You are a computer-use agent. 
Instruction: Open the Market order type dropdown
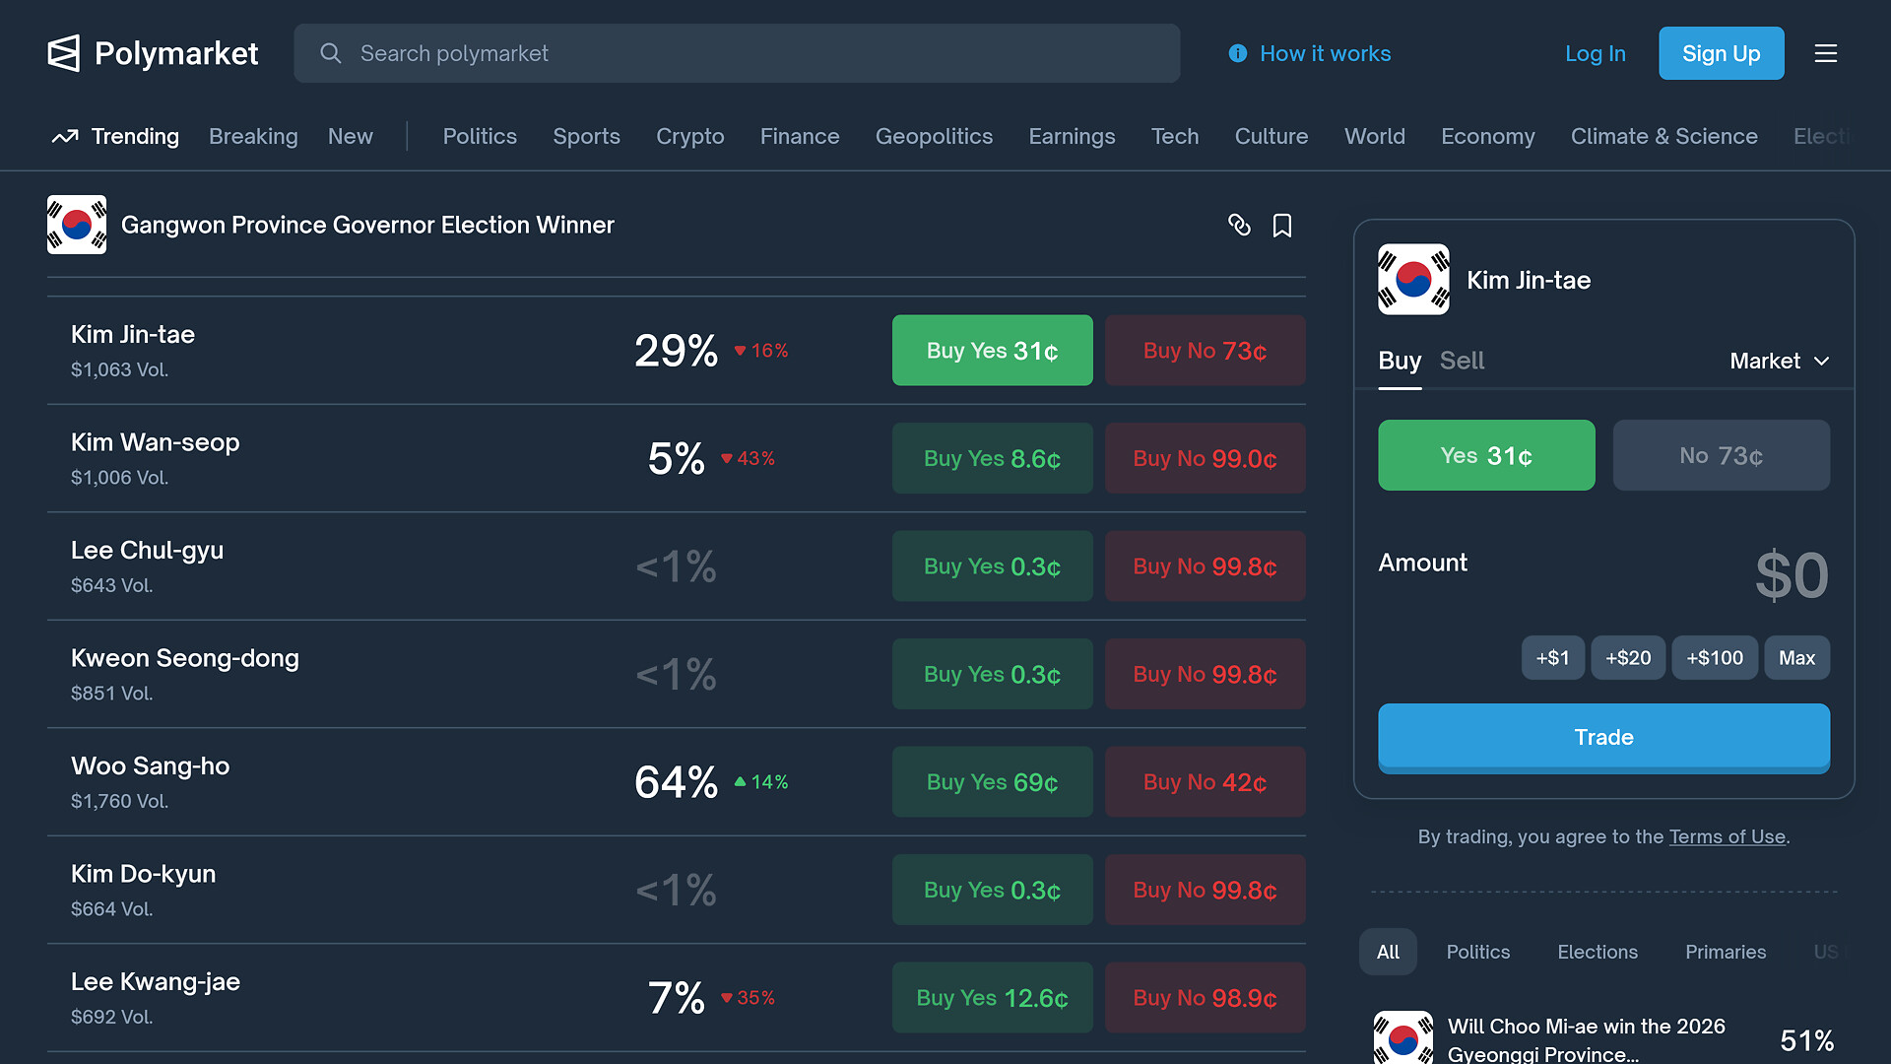click(x=1779, y=361)
